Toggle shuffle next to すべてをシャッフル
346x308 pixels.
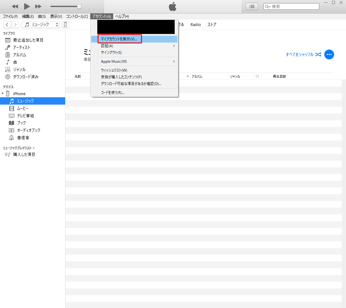pos(318,54)
